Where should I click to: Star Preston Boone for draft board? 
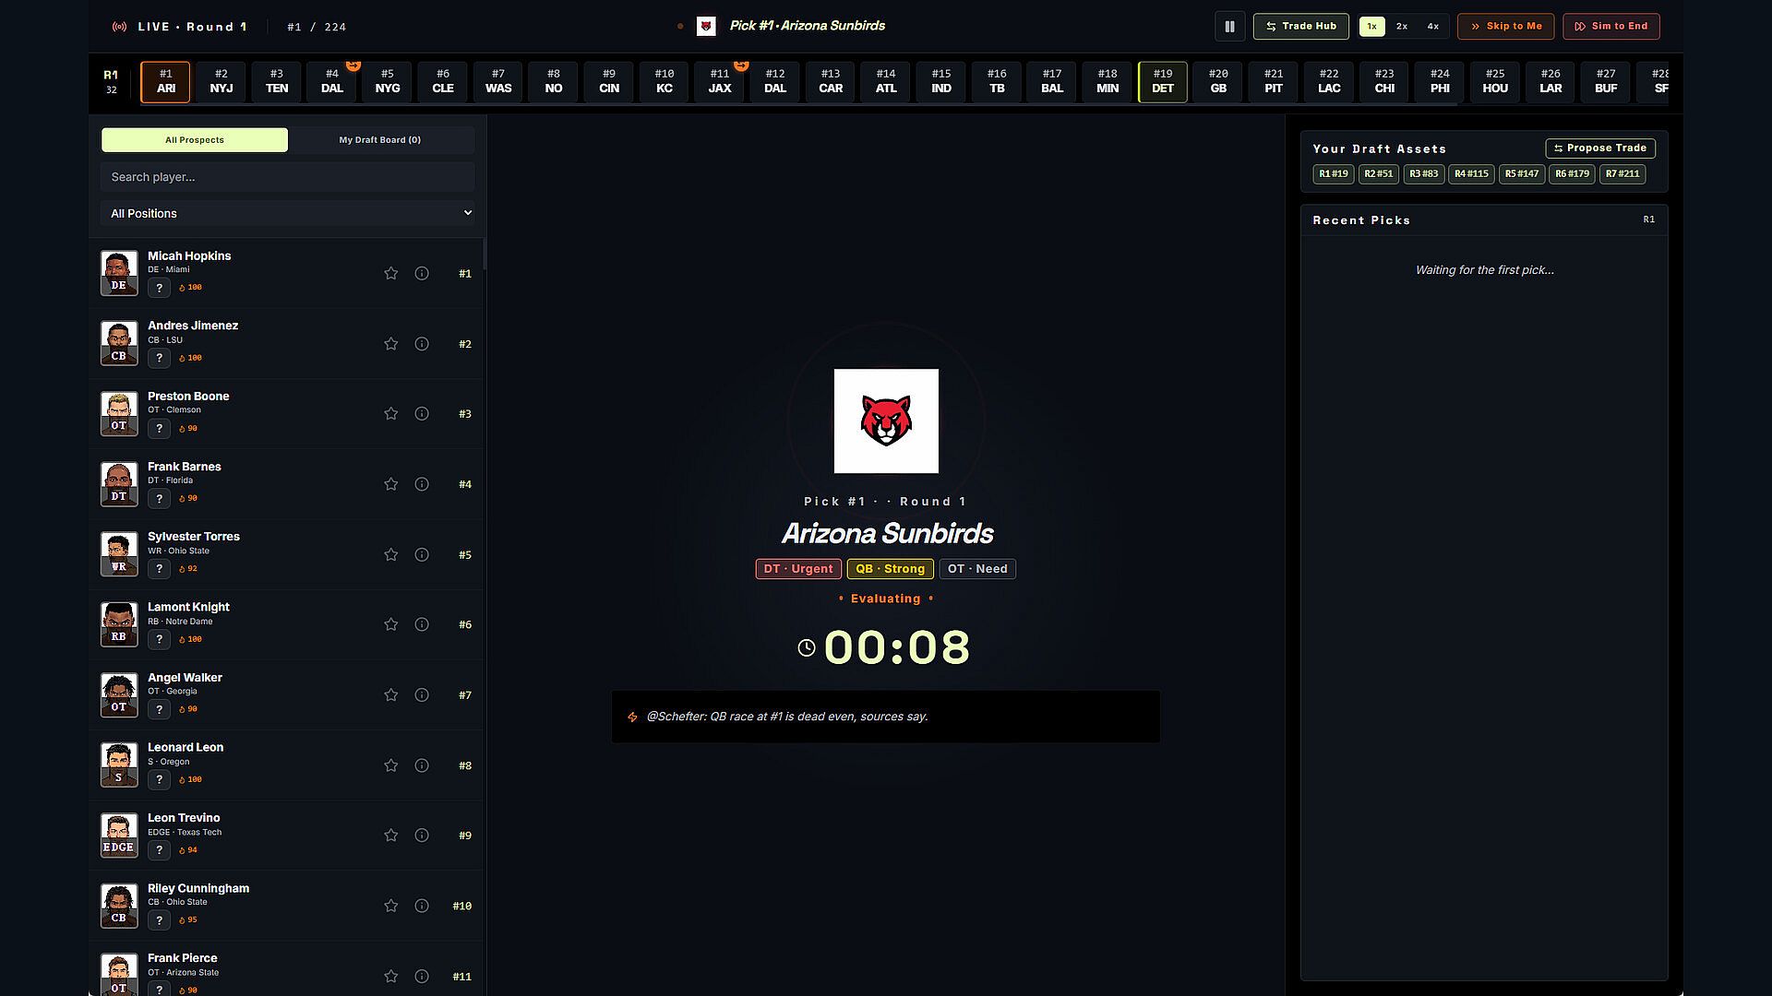click(391, 414)
